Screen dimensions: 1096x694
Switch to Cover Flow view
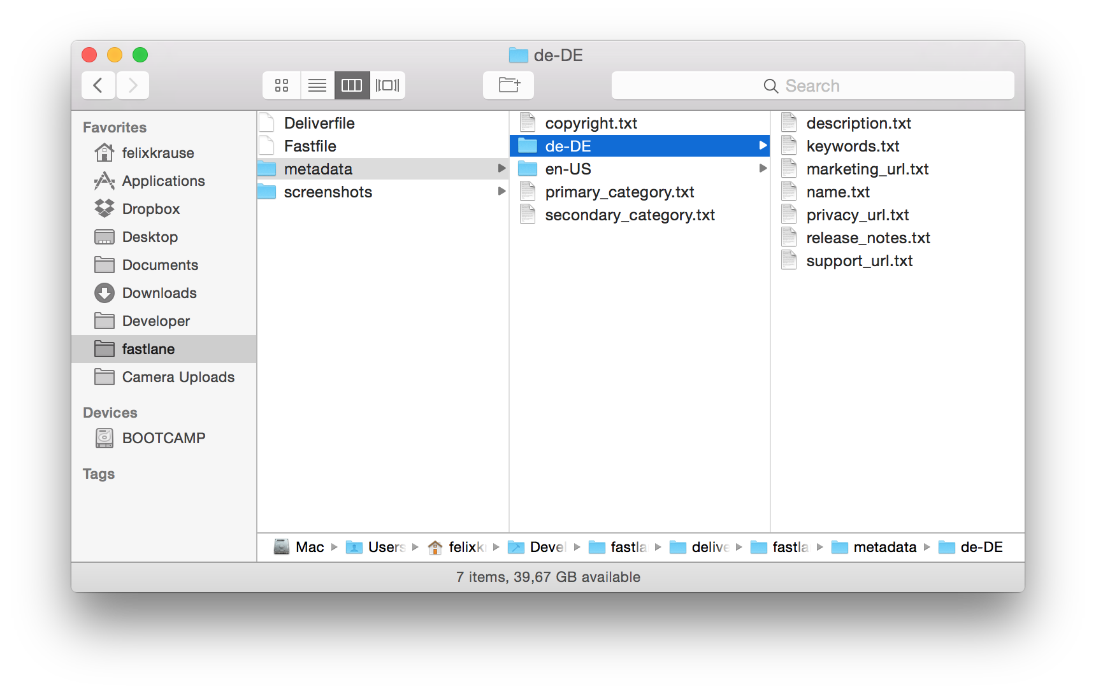coord(387,85)
